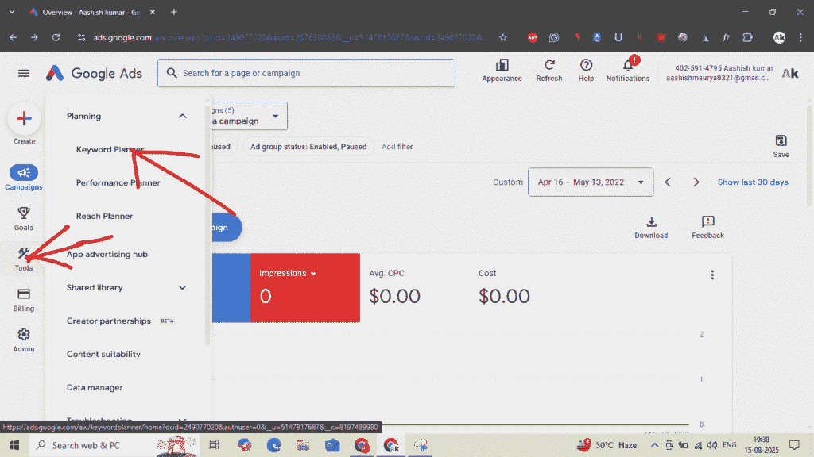Image resolution: width=814 pixels, height=457 pixels.
Task: Show hidden system tray icons
Action: [x=655, y=445]
